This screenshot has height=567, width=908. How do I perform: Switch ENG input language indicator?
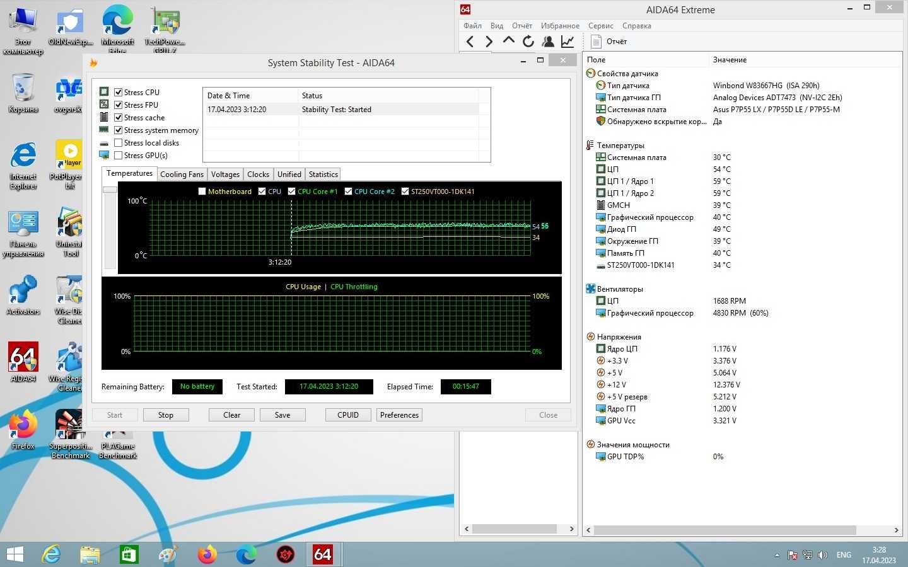pos(844,555)
